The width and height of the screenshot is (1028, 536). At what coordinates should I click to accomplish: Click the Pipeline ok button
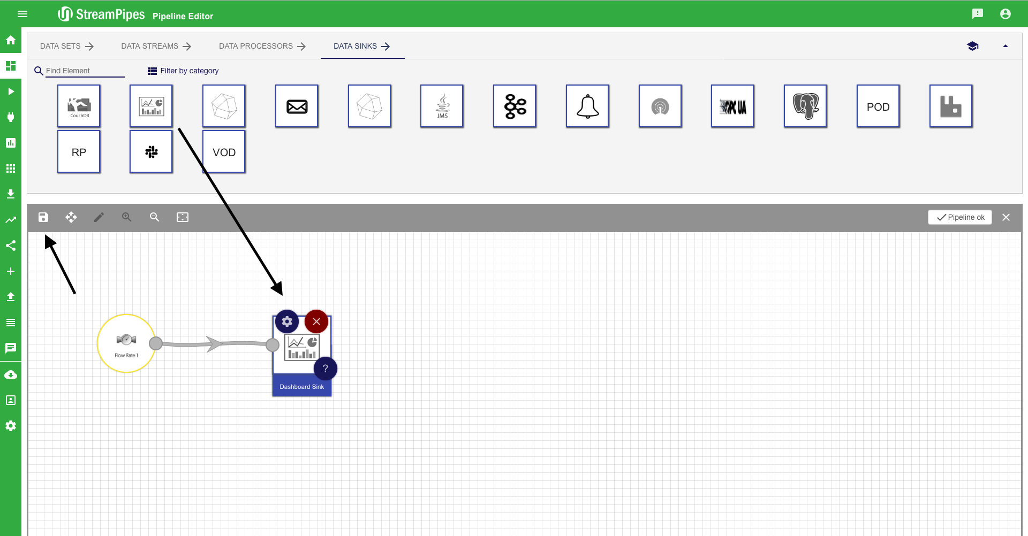(960, 217)
